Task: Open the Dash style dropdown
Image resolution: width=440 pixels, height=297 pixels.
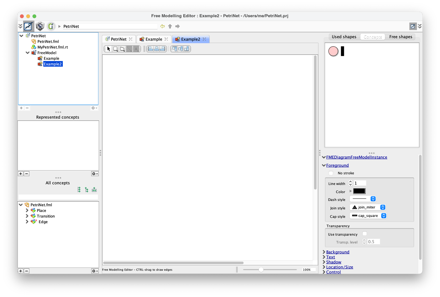Action: 363,199
